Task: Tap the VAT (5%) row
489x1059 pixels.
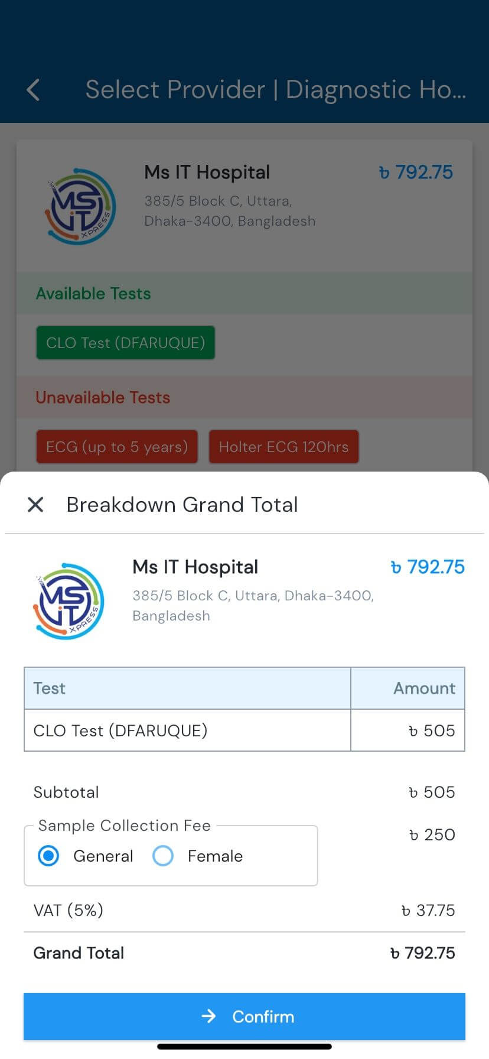Action: coord(244,910)
